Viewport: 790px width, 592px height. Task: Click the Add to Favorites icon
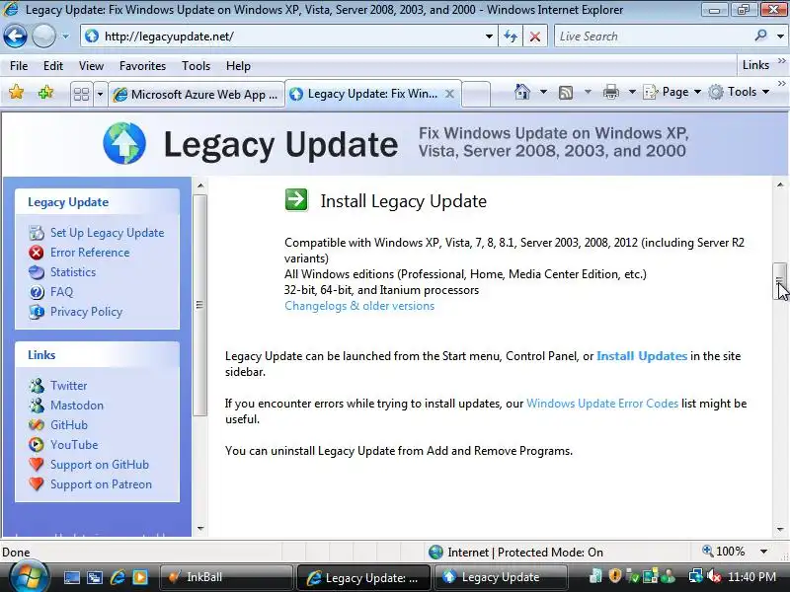pyautogui.click(x=45, y=93)
